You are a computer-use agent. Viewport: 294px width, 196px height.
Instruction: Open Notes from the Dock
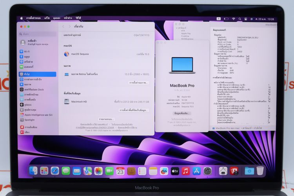coord(153,171)
